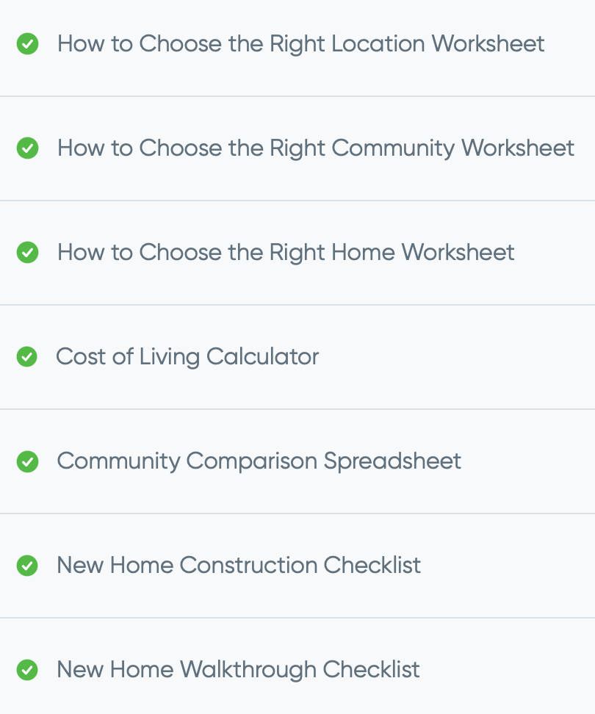Click the checkmark for New Home Walkthrough Checklist
Screen dimensions: 595x714
(x=27, y=670)
